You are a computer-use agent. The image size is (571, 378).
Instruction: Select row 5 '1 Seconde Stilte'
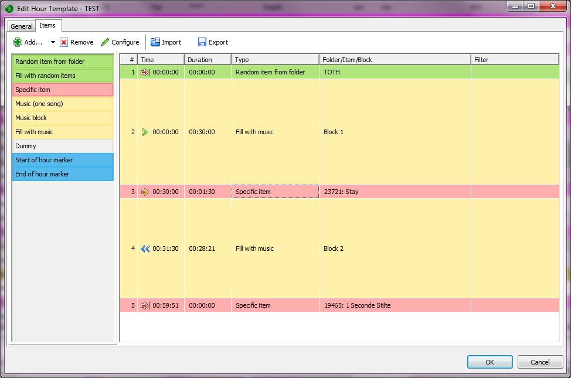(357, 305)
